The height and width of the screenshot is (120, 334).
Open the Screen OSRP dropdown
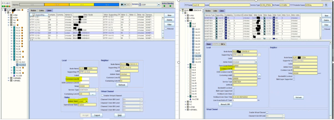(159, 5)
